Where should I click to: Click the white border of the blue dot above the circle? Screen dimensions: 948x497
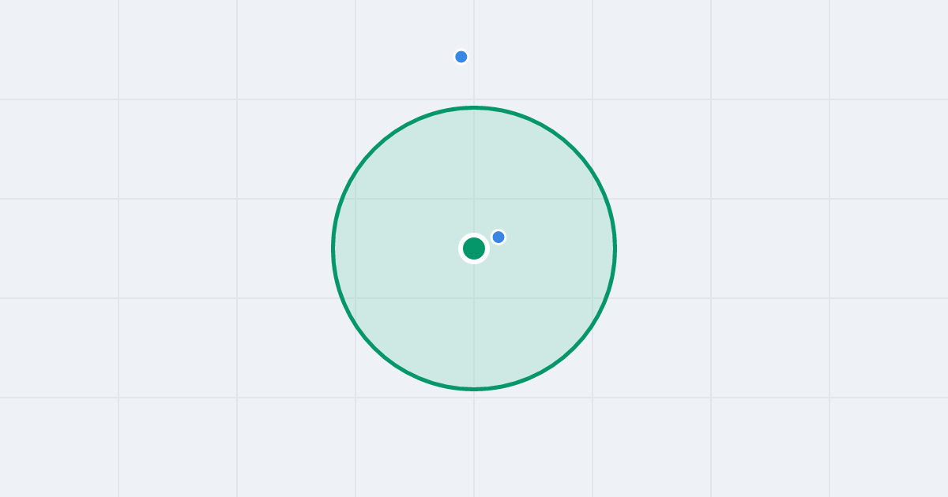(x=461, y=50)
